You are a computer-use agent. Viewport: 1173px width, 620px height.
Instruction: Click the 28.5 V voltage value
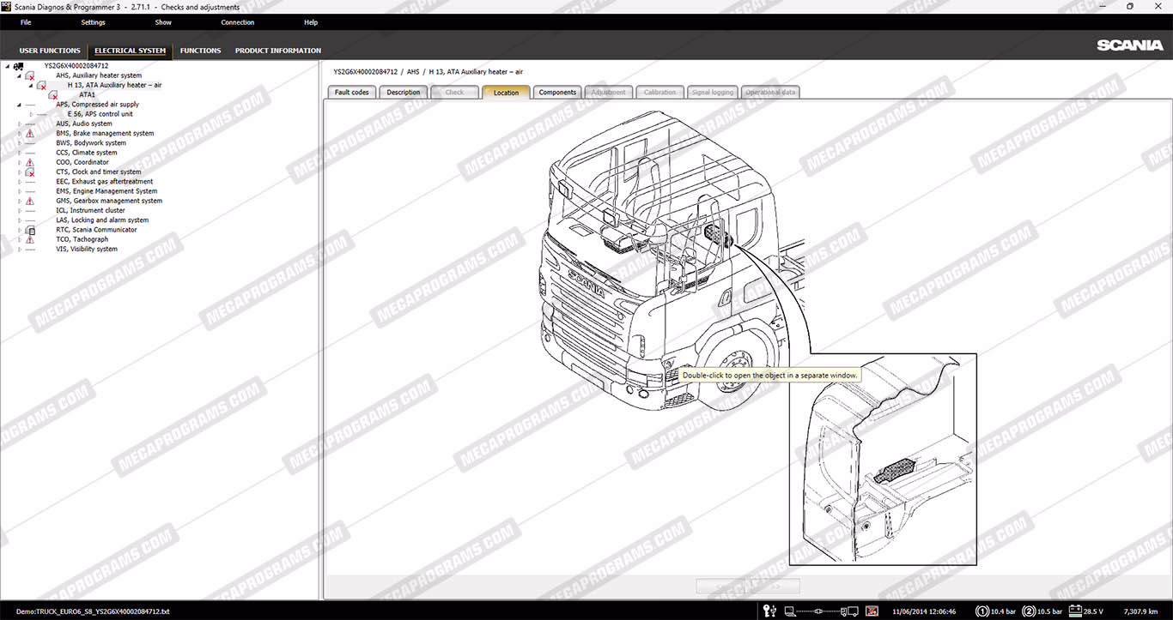[x=1091, y=611]
